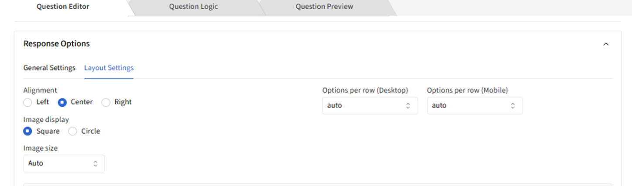This screenshot has height=186, width=632.
Task: Switch to the Question Logic tab
Action: (194, 7)
